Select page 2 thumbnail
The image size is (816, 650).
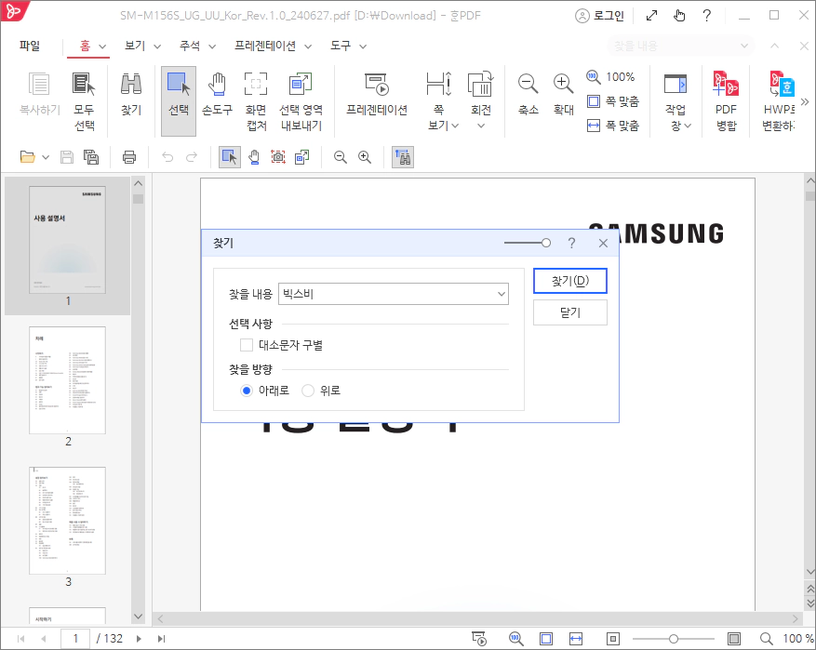68,380
